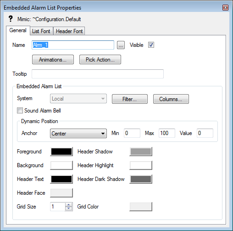233x231 pixels.
Task: Change the Header Shadow color swatch
Action: point(141,152)
